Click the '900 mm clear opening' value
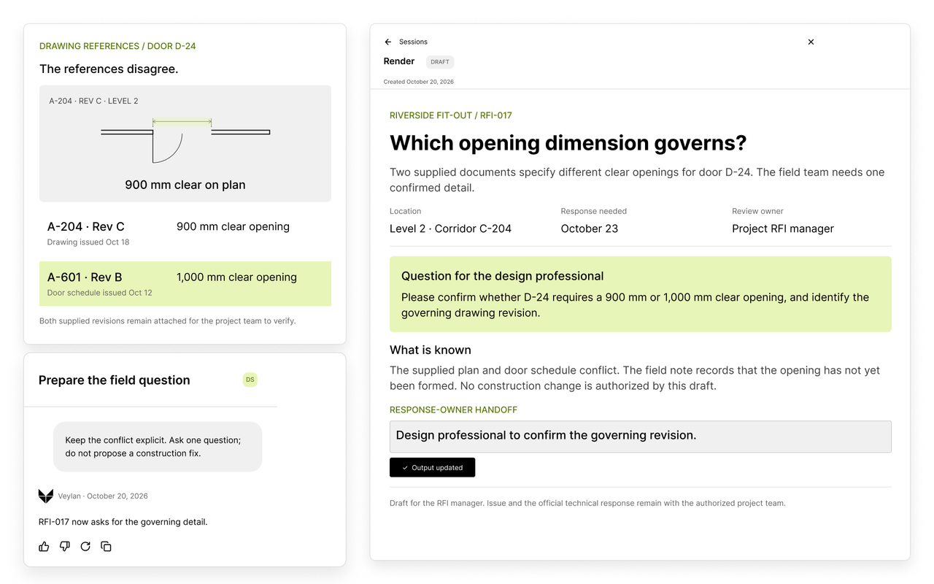 tap(233, 226)
